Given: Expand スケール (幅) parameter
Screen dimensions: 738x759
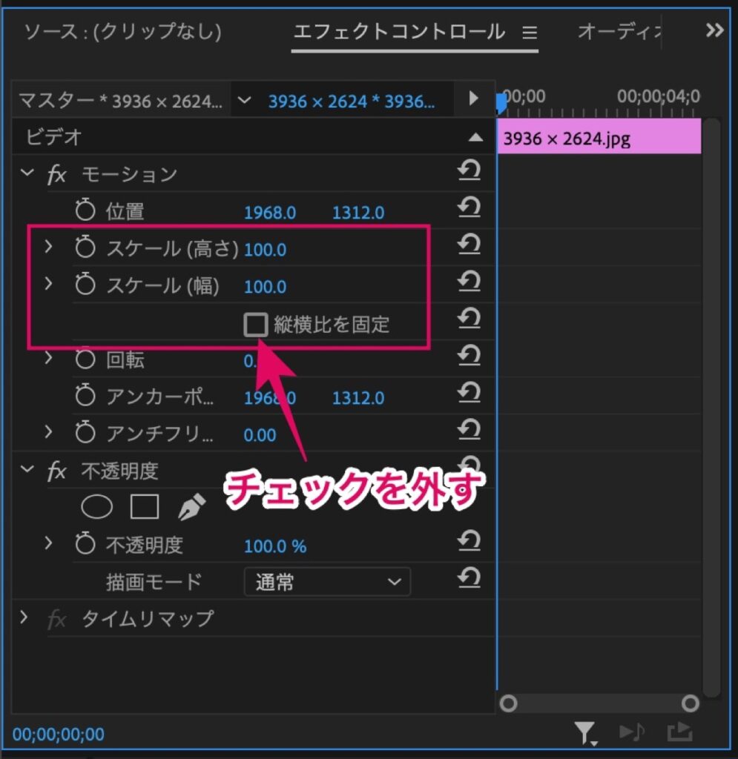Looking at the screenshot, I should click(48, 284).
